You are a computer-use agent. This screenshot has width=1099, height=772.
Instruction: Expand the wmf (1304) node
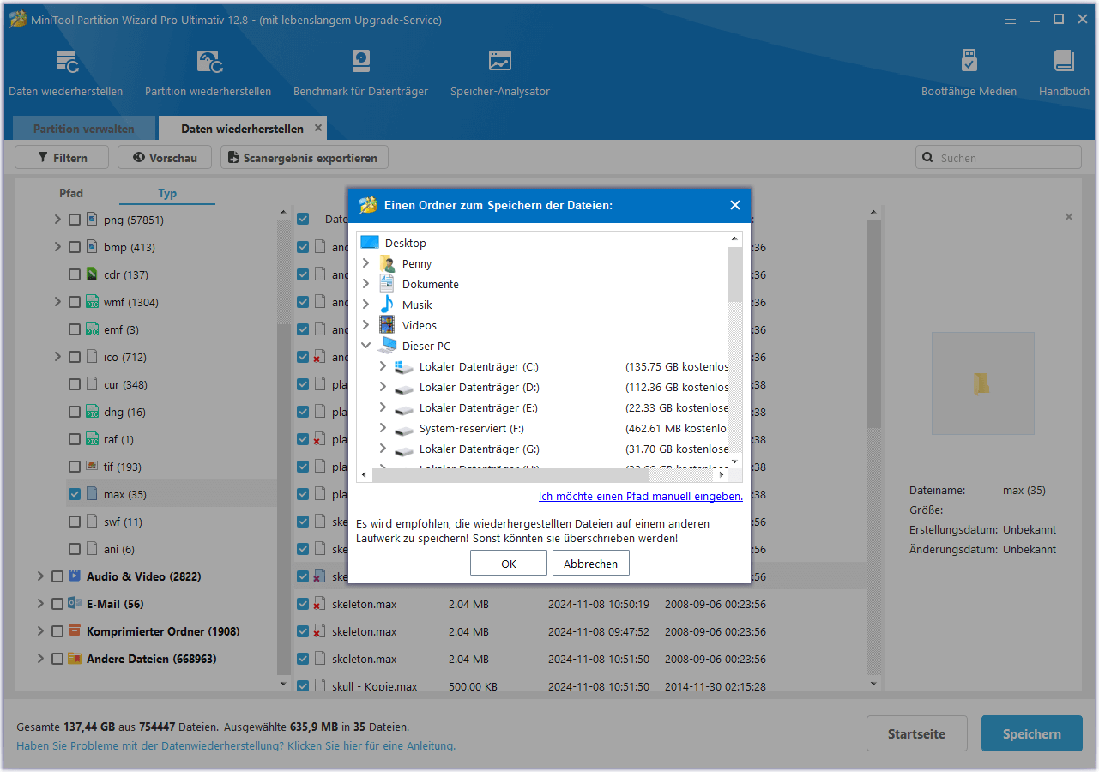tap(57, 303)
